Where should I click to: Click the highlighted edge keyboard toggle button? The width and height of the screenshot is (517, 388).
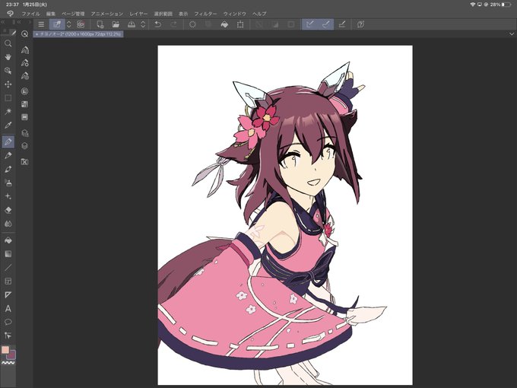tap(57, 24)
